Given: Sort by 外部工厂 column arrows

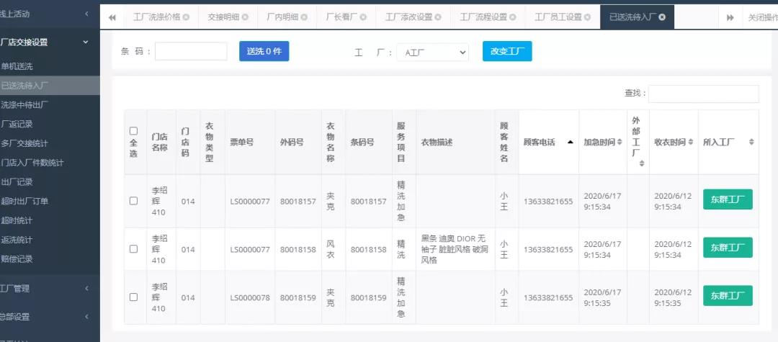Looking at the screenshot, I should click(x=642, y=163).
